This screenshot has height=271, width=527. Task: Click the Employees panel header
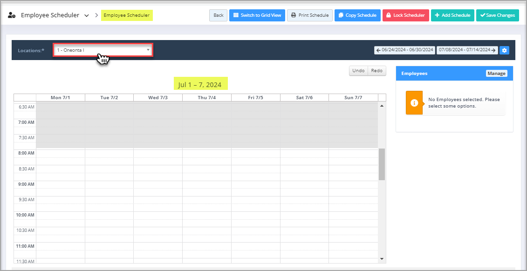(x=454, y=73)
